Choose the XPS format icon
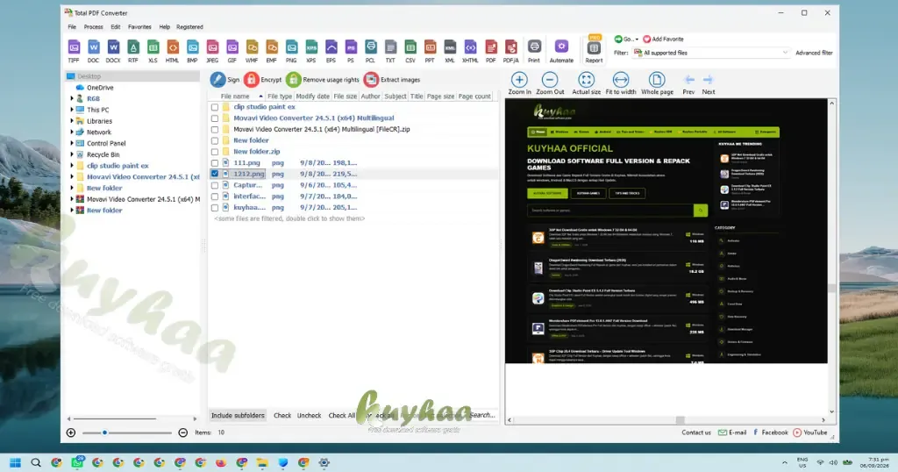 coord(311,47)
